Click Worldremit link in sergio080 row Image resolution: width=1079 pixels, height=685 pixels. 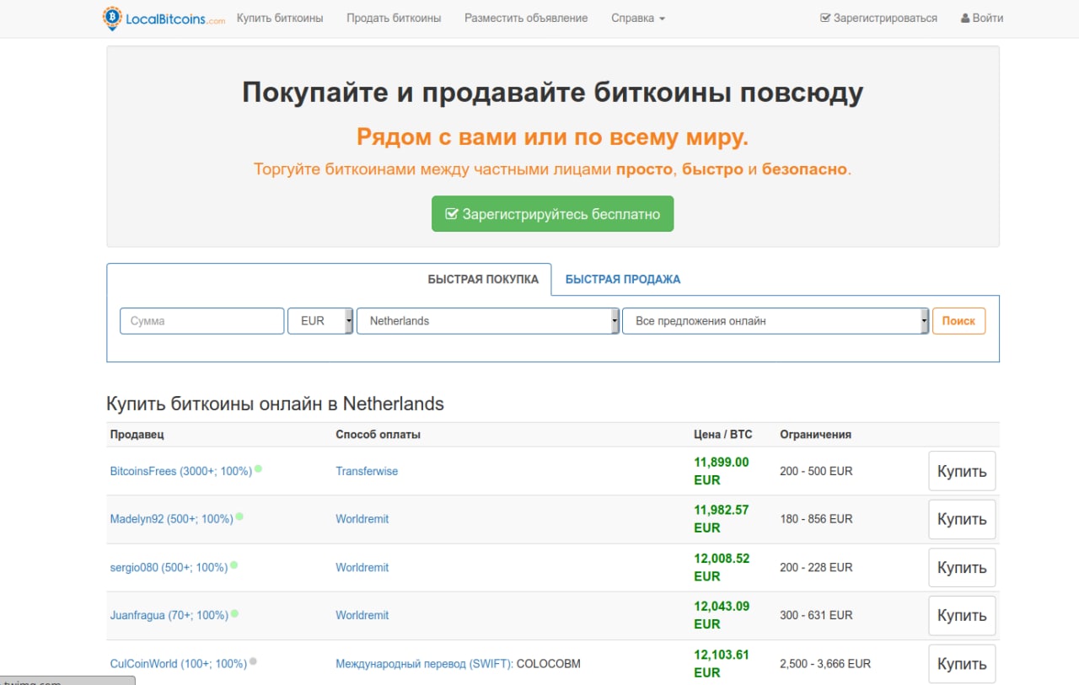tap(362, 568)
